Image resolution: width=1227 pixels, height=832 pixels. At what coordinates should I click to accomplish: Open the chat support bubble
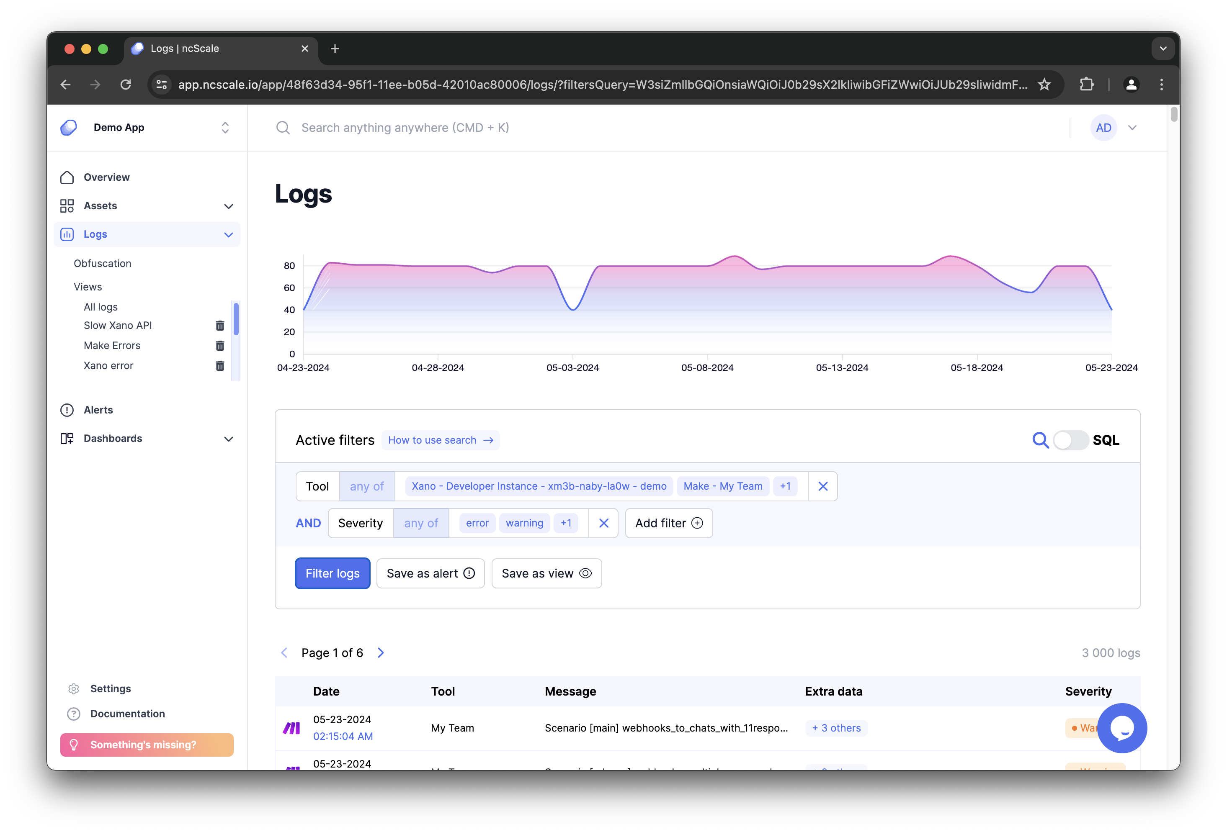(x=1122, y=728)
